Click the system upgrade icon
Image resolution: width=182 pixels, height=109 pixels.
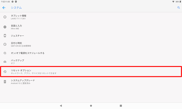pos(5,82)
